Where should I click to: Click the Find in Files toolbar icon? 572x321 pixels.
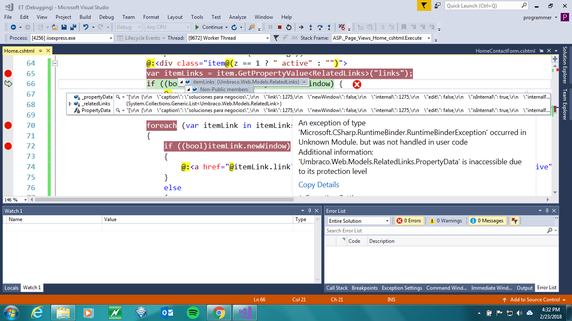pos(252,27)
